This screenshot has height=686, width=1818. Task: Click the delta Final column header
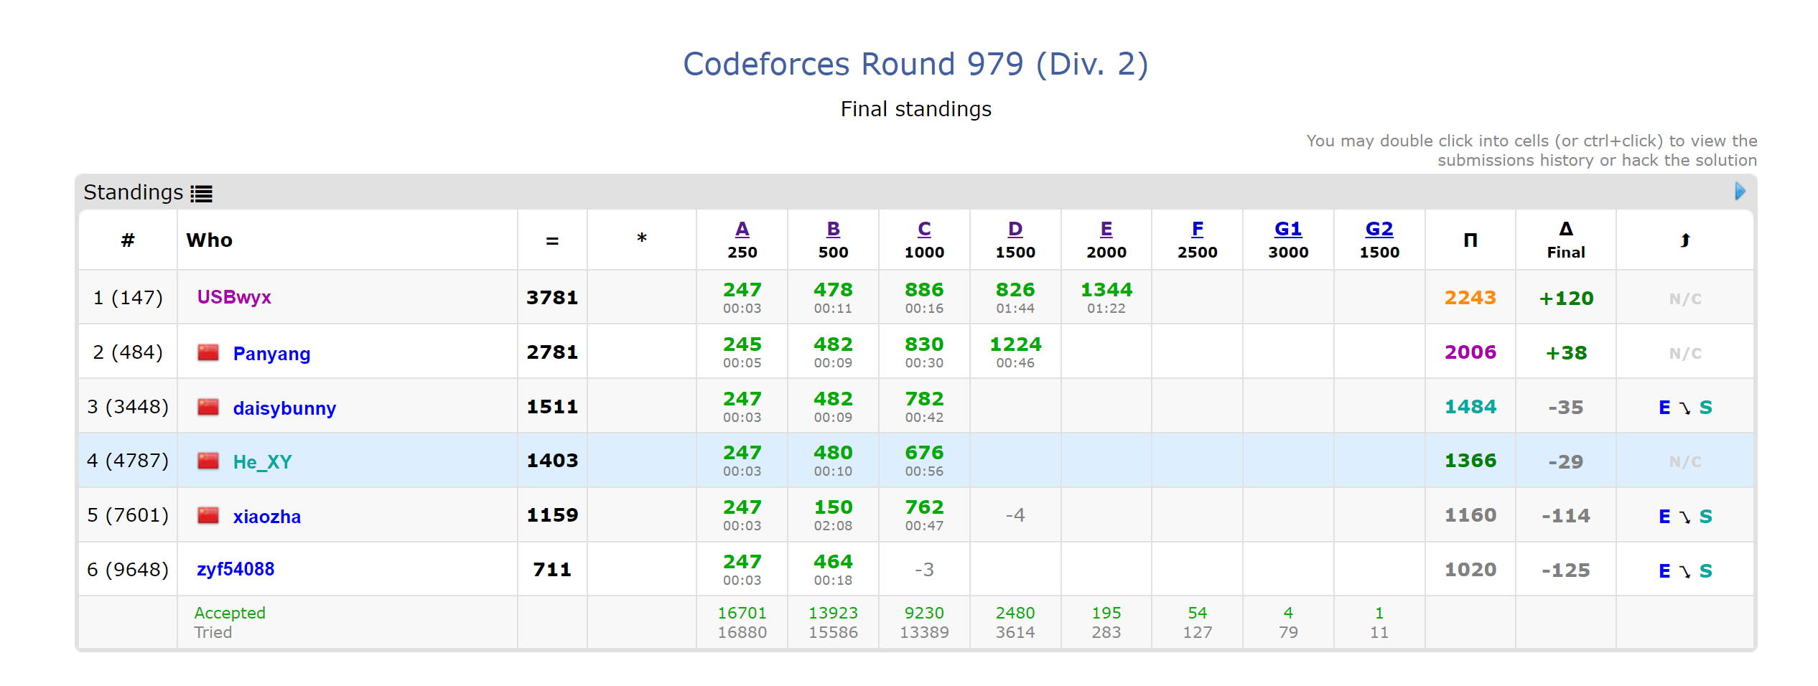tap(1566, 240)
